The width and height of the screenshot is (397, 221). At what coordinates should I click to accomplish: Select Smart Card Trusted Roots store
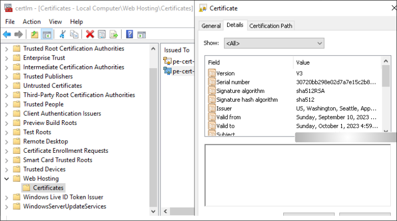click(x=58, y=160)
